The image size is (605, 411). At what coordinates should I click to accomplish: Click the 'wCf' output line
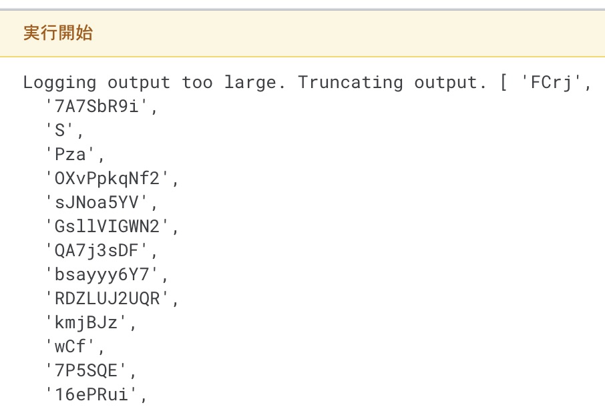70,346
